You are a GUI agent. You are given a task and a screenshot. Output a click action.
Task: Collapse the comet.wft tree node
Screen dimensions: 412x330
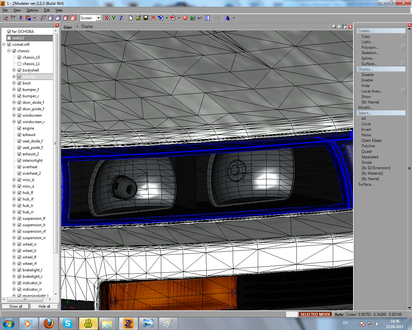[4, 44]
